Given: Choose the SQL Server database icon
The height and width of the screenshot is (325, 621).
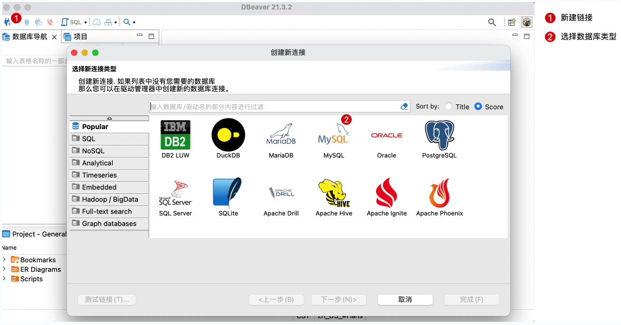Looking at the screenshot, I should 175,193.
